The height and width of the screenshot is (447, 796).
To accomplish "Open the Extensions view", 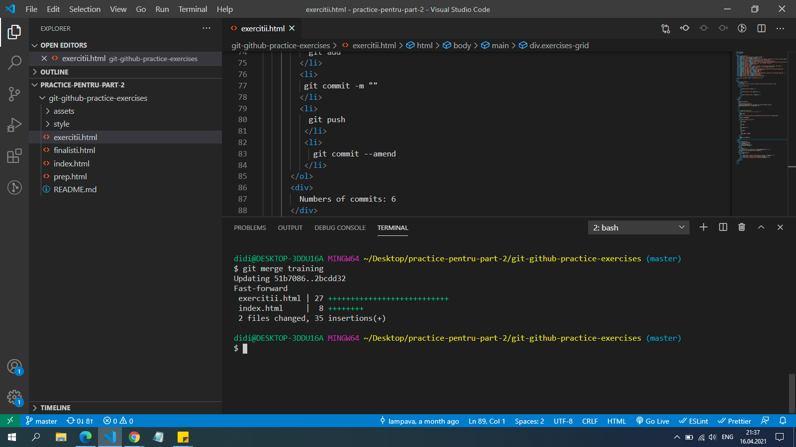I will [x=14, y=156].
